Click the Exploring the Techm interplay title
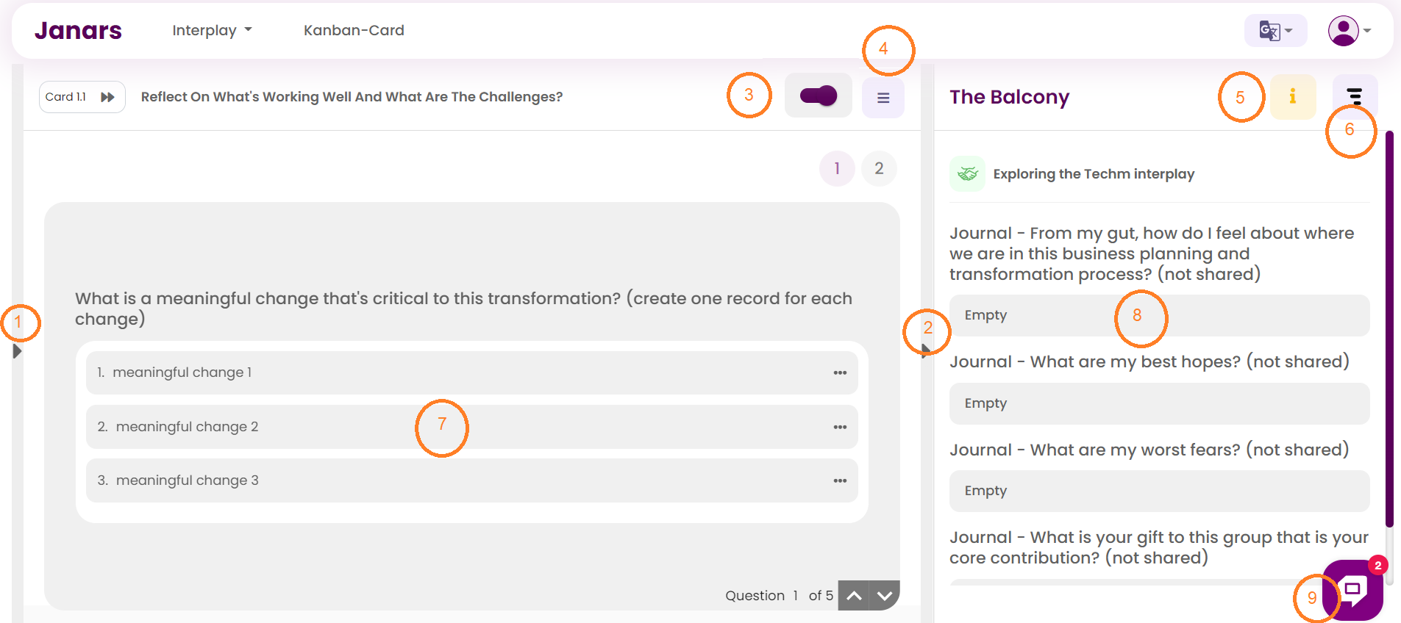Image resolution: width=1401 pixels, height=623 pixels. pos(1094,174)
